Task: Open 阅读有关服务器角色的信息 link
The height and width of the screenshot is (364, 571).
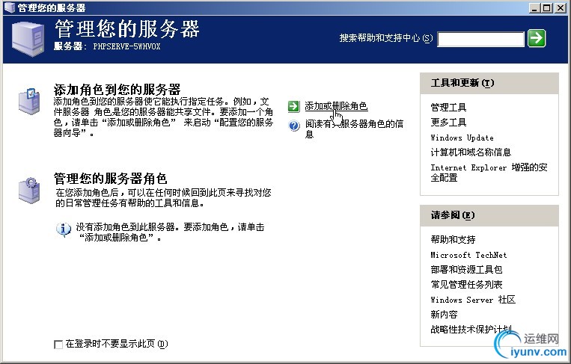Action: tap(354, 129)
